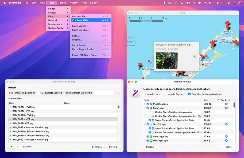The width and height of the screenshot is (244, 158).
Task: Uncheck Include Logs
Action: coord(144,94)
